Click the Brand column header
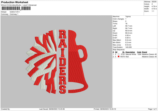 [x=145, y=52]
